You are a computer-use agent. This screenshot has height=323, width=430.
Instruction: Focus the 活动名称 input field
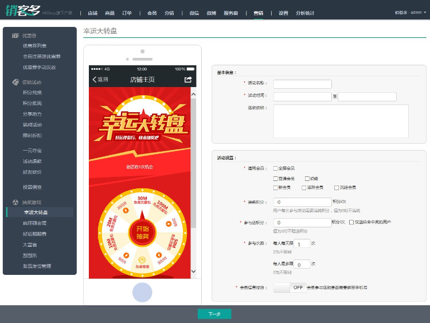pos(303,84)
